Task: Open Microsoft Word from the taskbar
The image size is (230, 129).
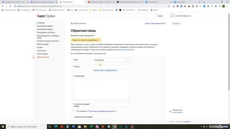Action: pyautogui.click(x=73, y=126)
